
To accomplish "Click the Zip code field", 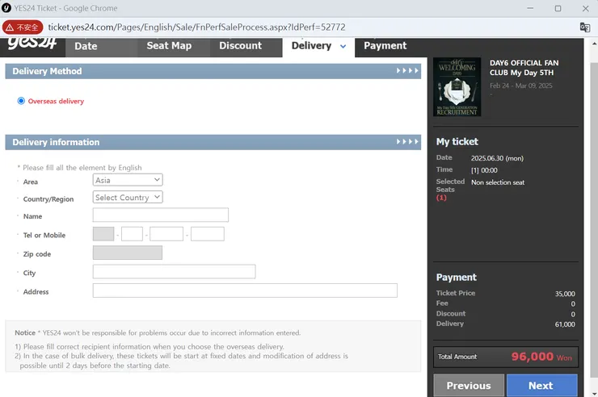I will point(128,253).
